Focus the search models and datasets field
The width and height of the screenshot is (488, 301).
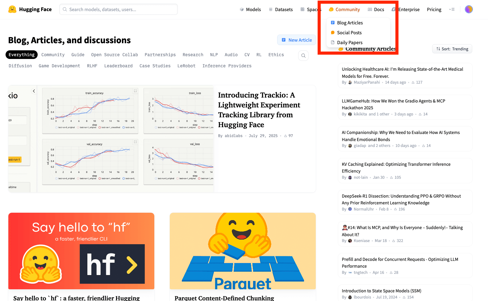click(119, 9)
